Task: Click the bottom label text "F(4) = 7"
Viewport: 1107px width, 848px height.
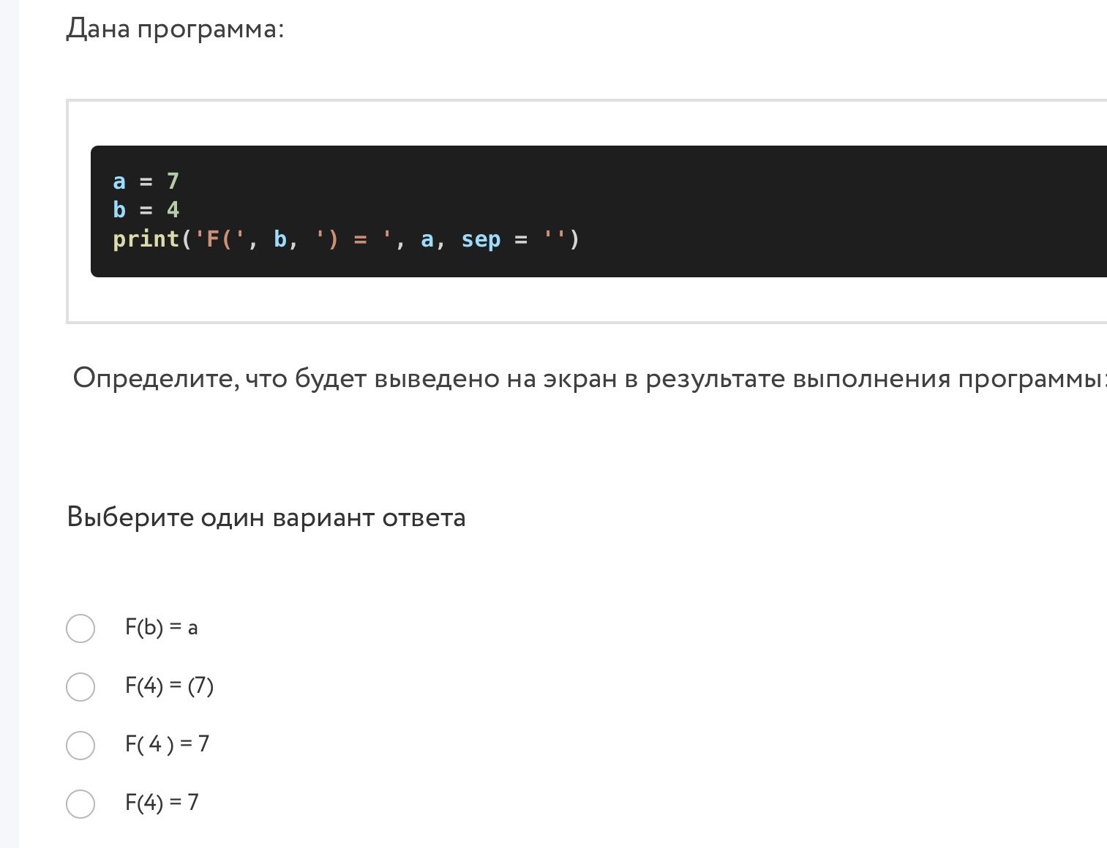Action: coord(162,803)
